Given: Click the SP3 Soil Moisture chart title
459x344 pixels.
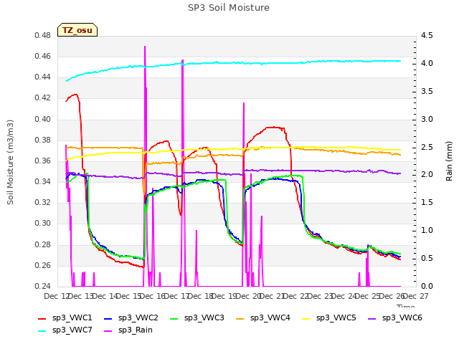Looking at the screenshot, I should [x=229, y=8].
